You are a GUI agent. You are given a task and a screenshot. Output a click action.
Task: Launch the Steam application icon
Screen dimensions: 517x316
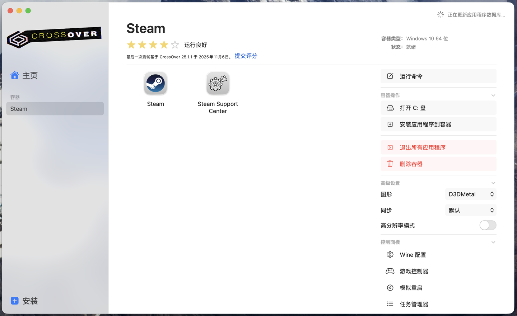click(155, 84)
